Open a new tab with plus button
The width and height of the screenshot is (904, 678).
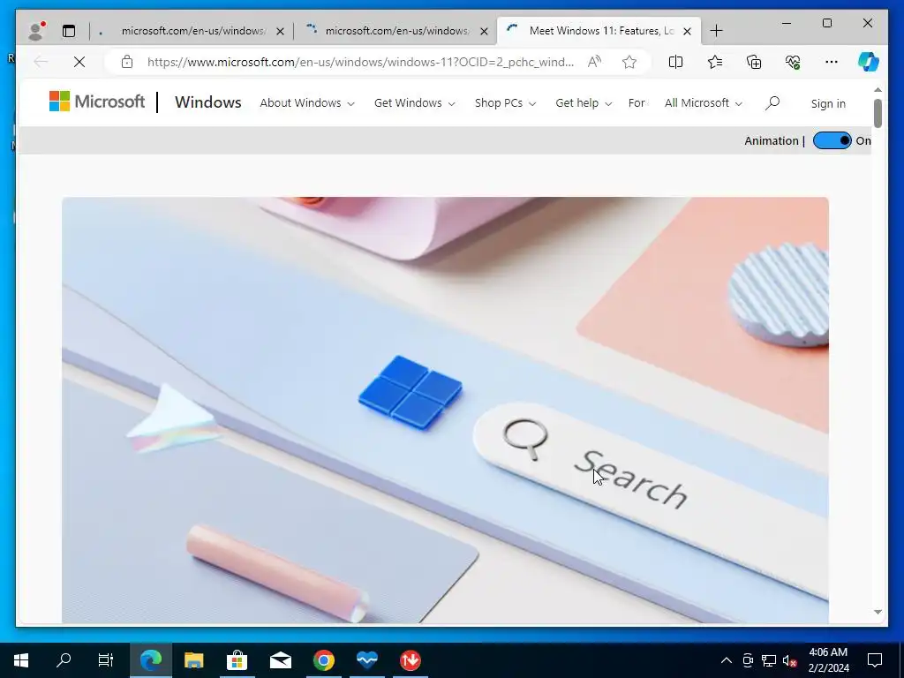point(716,31)
